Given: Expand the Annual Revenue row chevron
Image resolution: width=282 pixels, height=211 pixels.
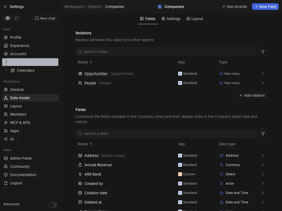Looking at the screenshot, I should (263, 165).
